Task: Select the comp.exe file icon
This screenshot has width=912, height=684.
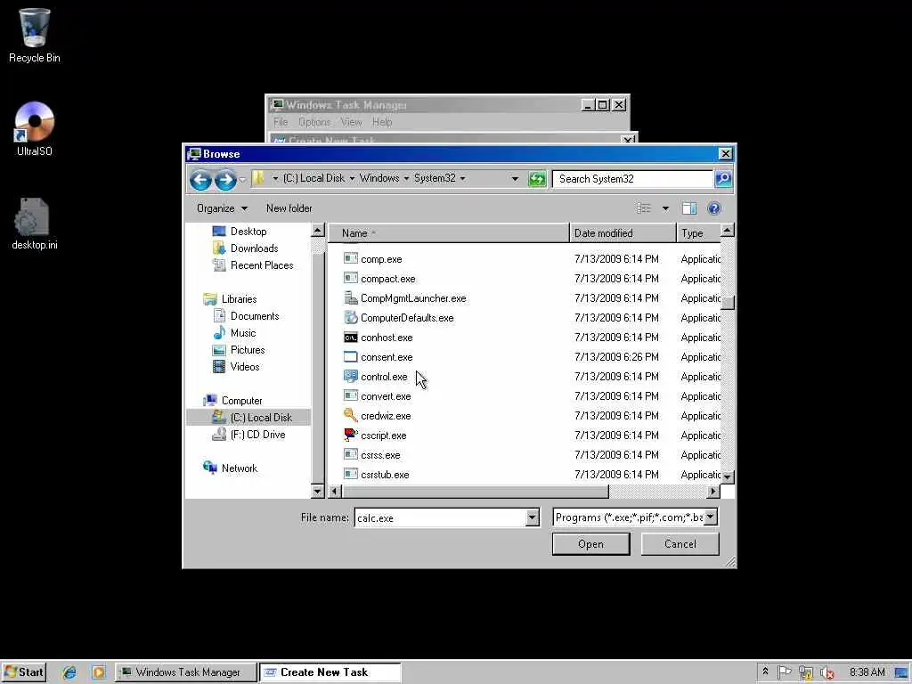Action: pos(350,258)
